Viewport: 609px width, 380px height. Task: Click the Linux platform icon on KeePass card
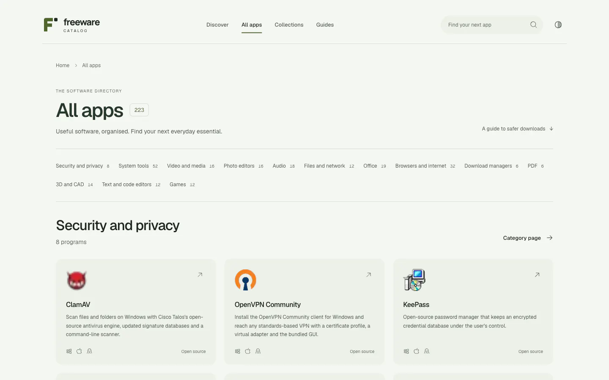[427, 351]
